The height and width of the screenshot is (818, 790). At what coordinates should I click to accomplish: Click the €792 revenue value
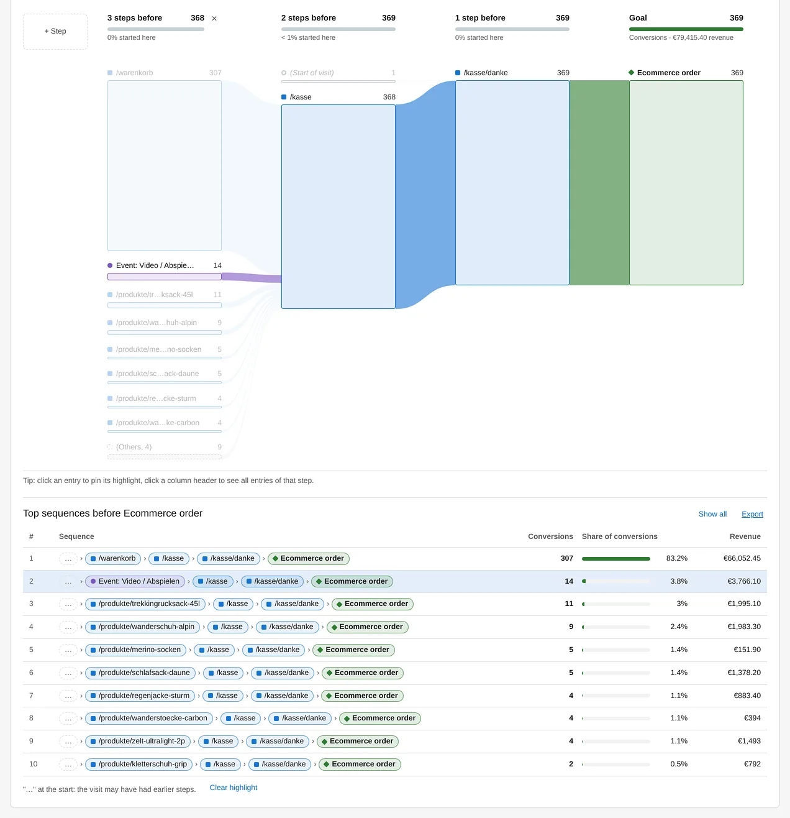tap(752, 765)
